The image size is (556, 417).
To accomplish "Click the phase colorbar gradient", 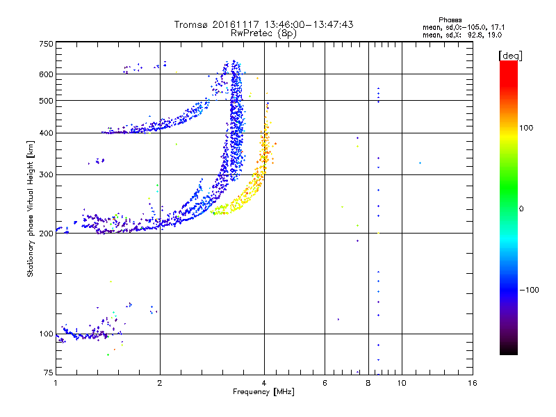I will [509, 207].
